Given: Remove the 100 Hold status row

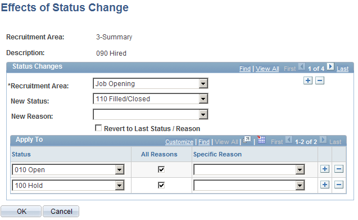Looking at the screenshot, I should (x=339, y=185).
